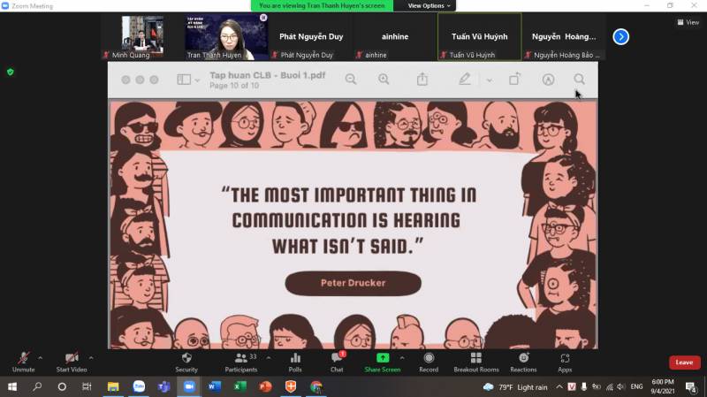Screen dimensions: 707x397
Task: Open the View layout menu
Action: pyautogui.click(x=687, y=22)
